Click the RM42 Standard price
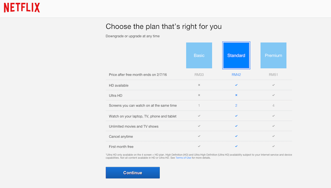The width and height of the screenshot is (331, 188). pyautogui.click(x=236, y=75)
